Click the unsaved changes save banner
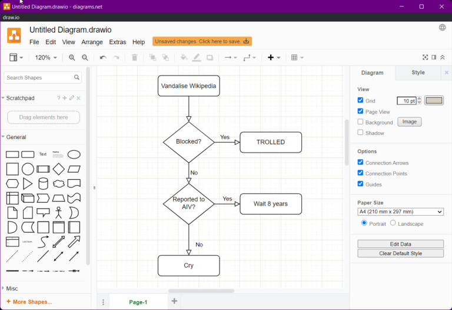The image size is (452, 310). click(202, 41)
